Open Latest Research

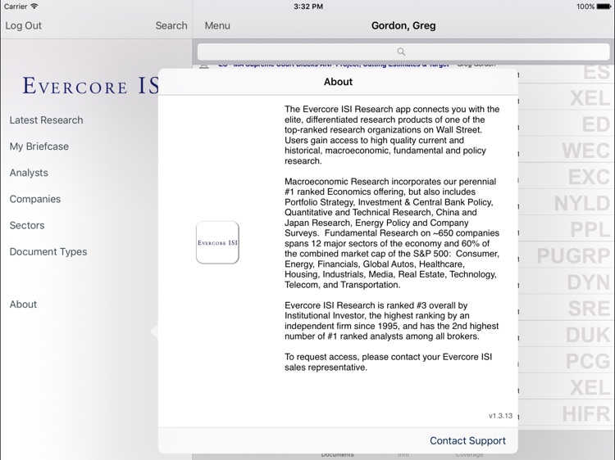[x=46, y=120]
